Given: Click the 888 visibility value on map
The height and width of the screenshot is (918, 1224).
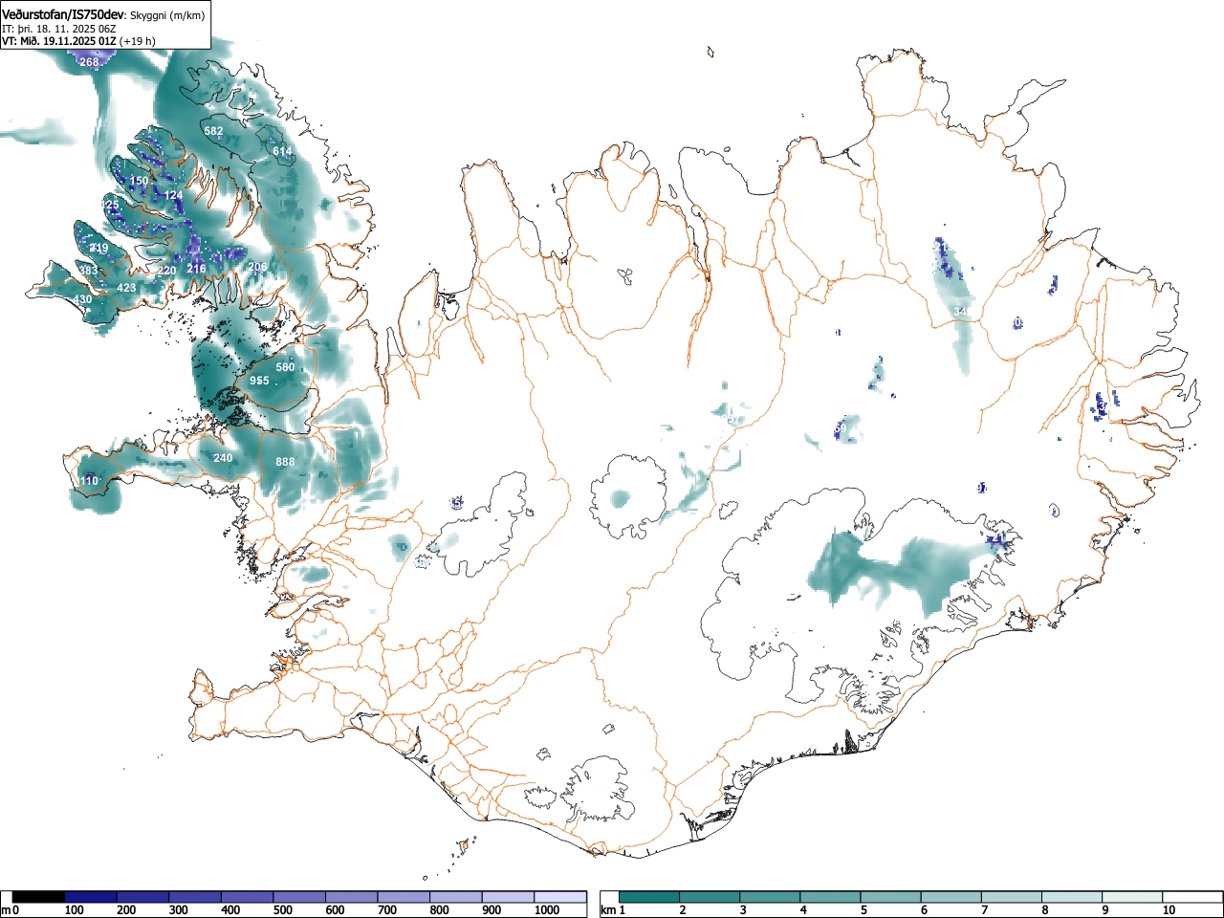Looking at the screenshot, I should click(285, 462).
